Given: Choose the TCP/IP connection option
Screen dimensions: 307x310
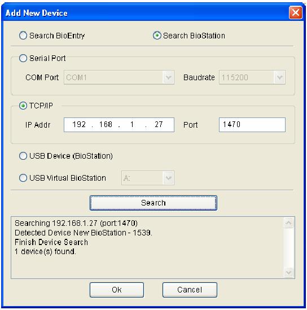Looking at the screenshot, I should [23, 106].
